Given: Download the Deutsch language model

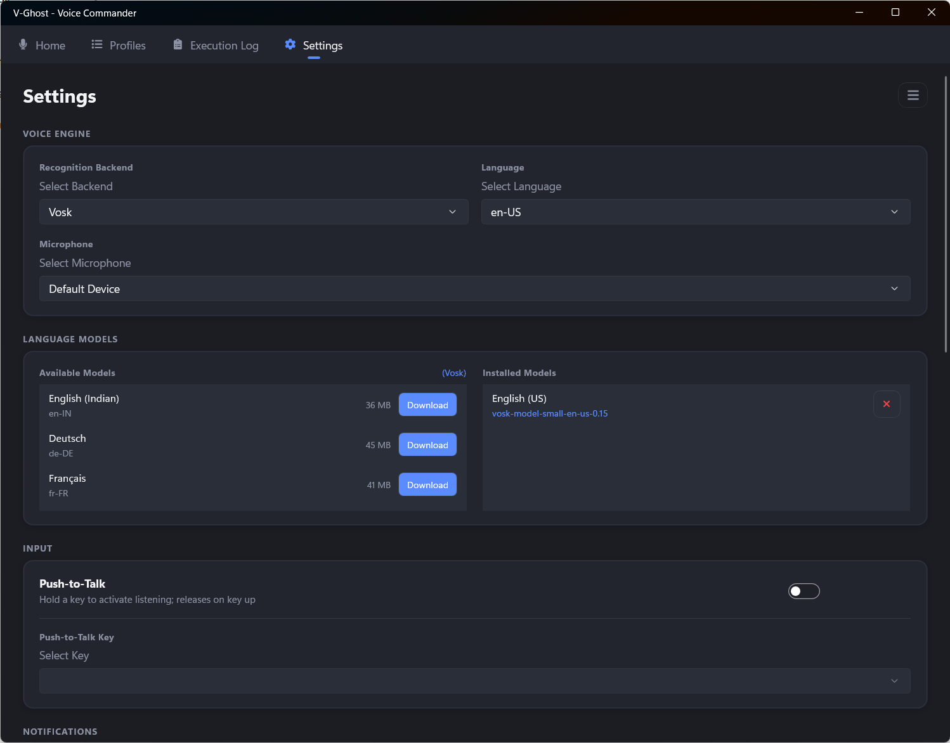Looking at the screenshot, I should (427, 445).
